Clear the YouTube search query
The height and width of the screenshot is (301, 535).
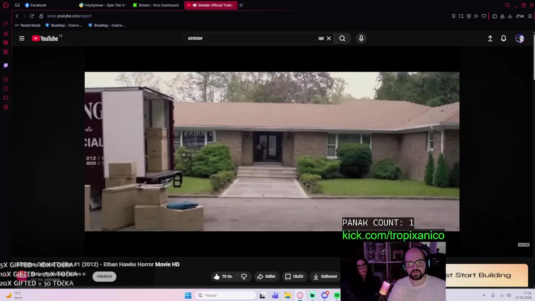[x=329, y=38]
